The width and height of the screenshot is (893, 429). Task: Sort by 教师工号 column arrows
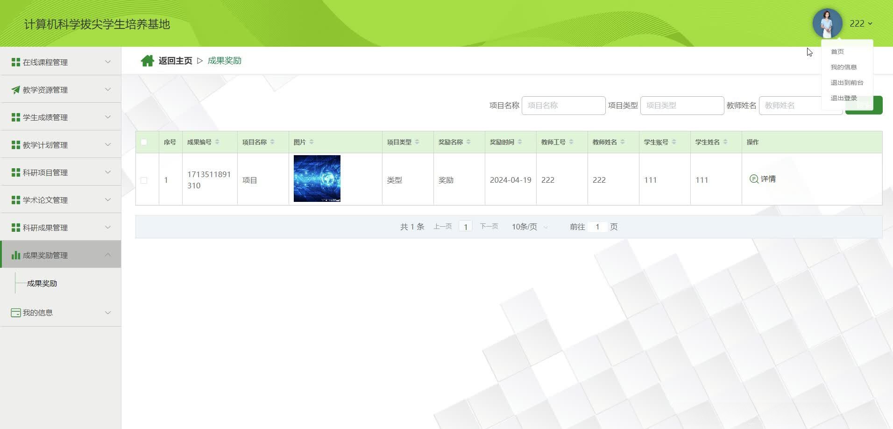[x=571, y=142]
